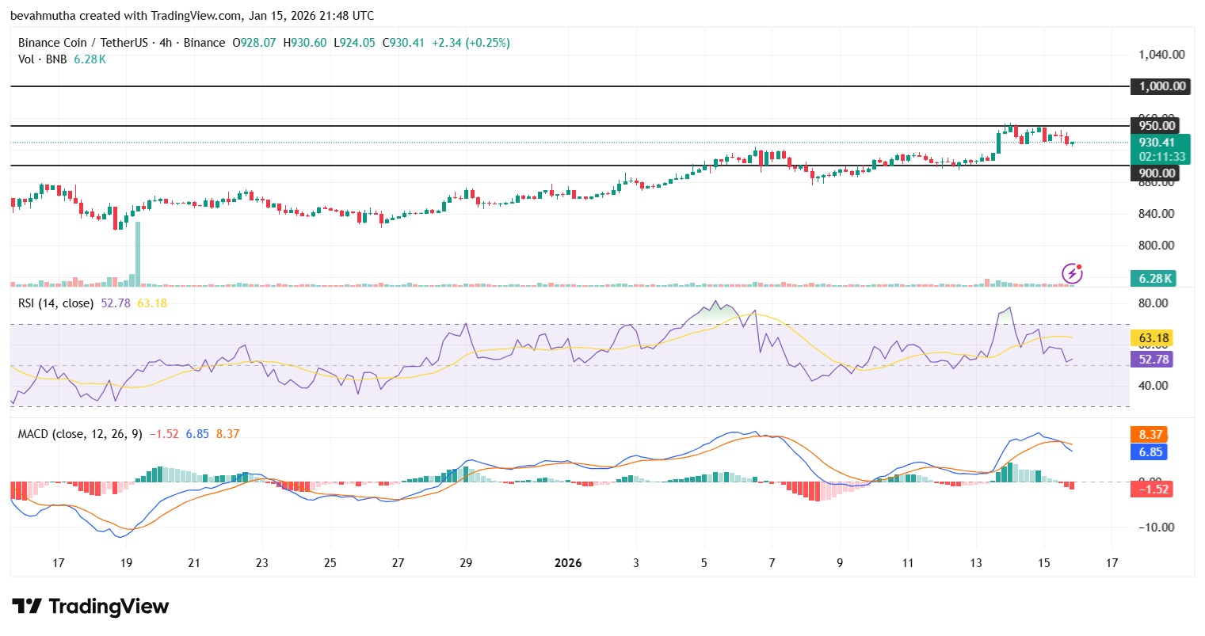Click the green 6.28K volume badge
Image resolution: width=1205 pixels, height=636 pixels.
(x=1154, y=279)
